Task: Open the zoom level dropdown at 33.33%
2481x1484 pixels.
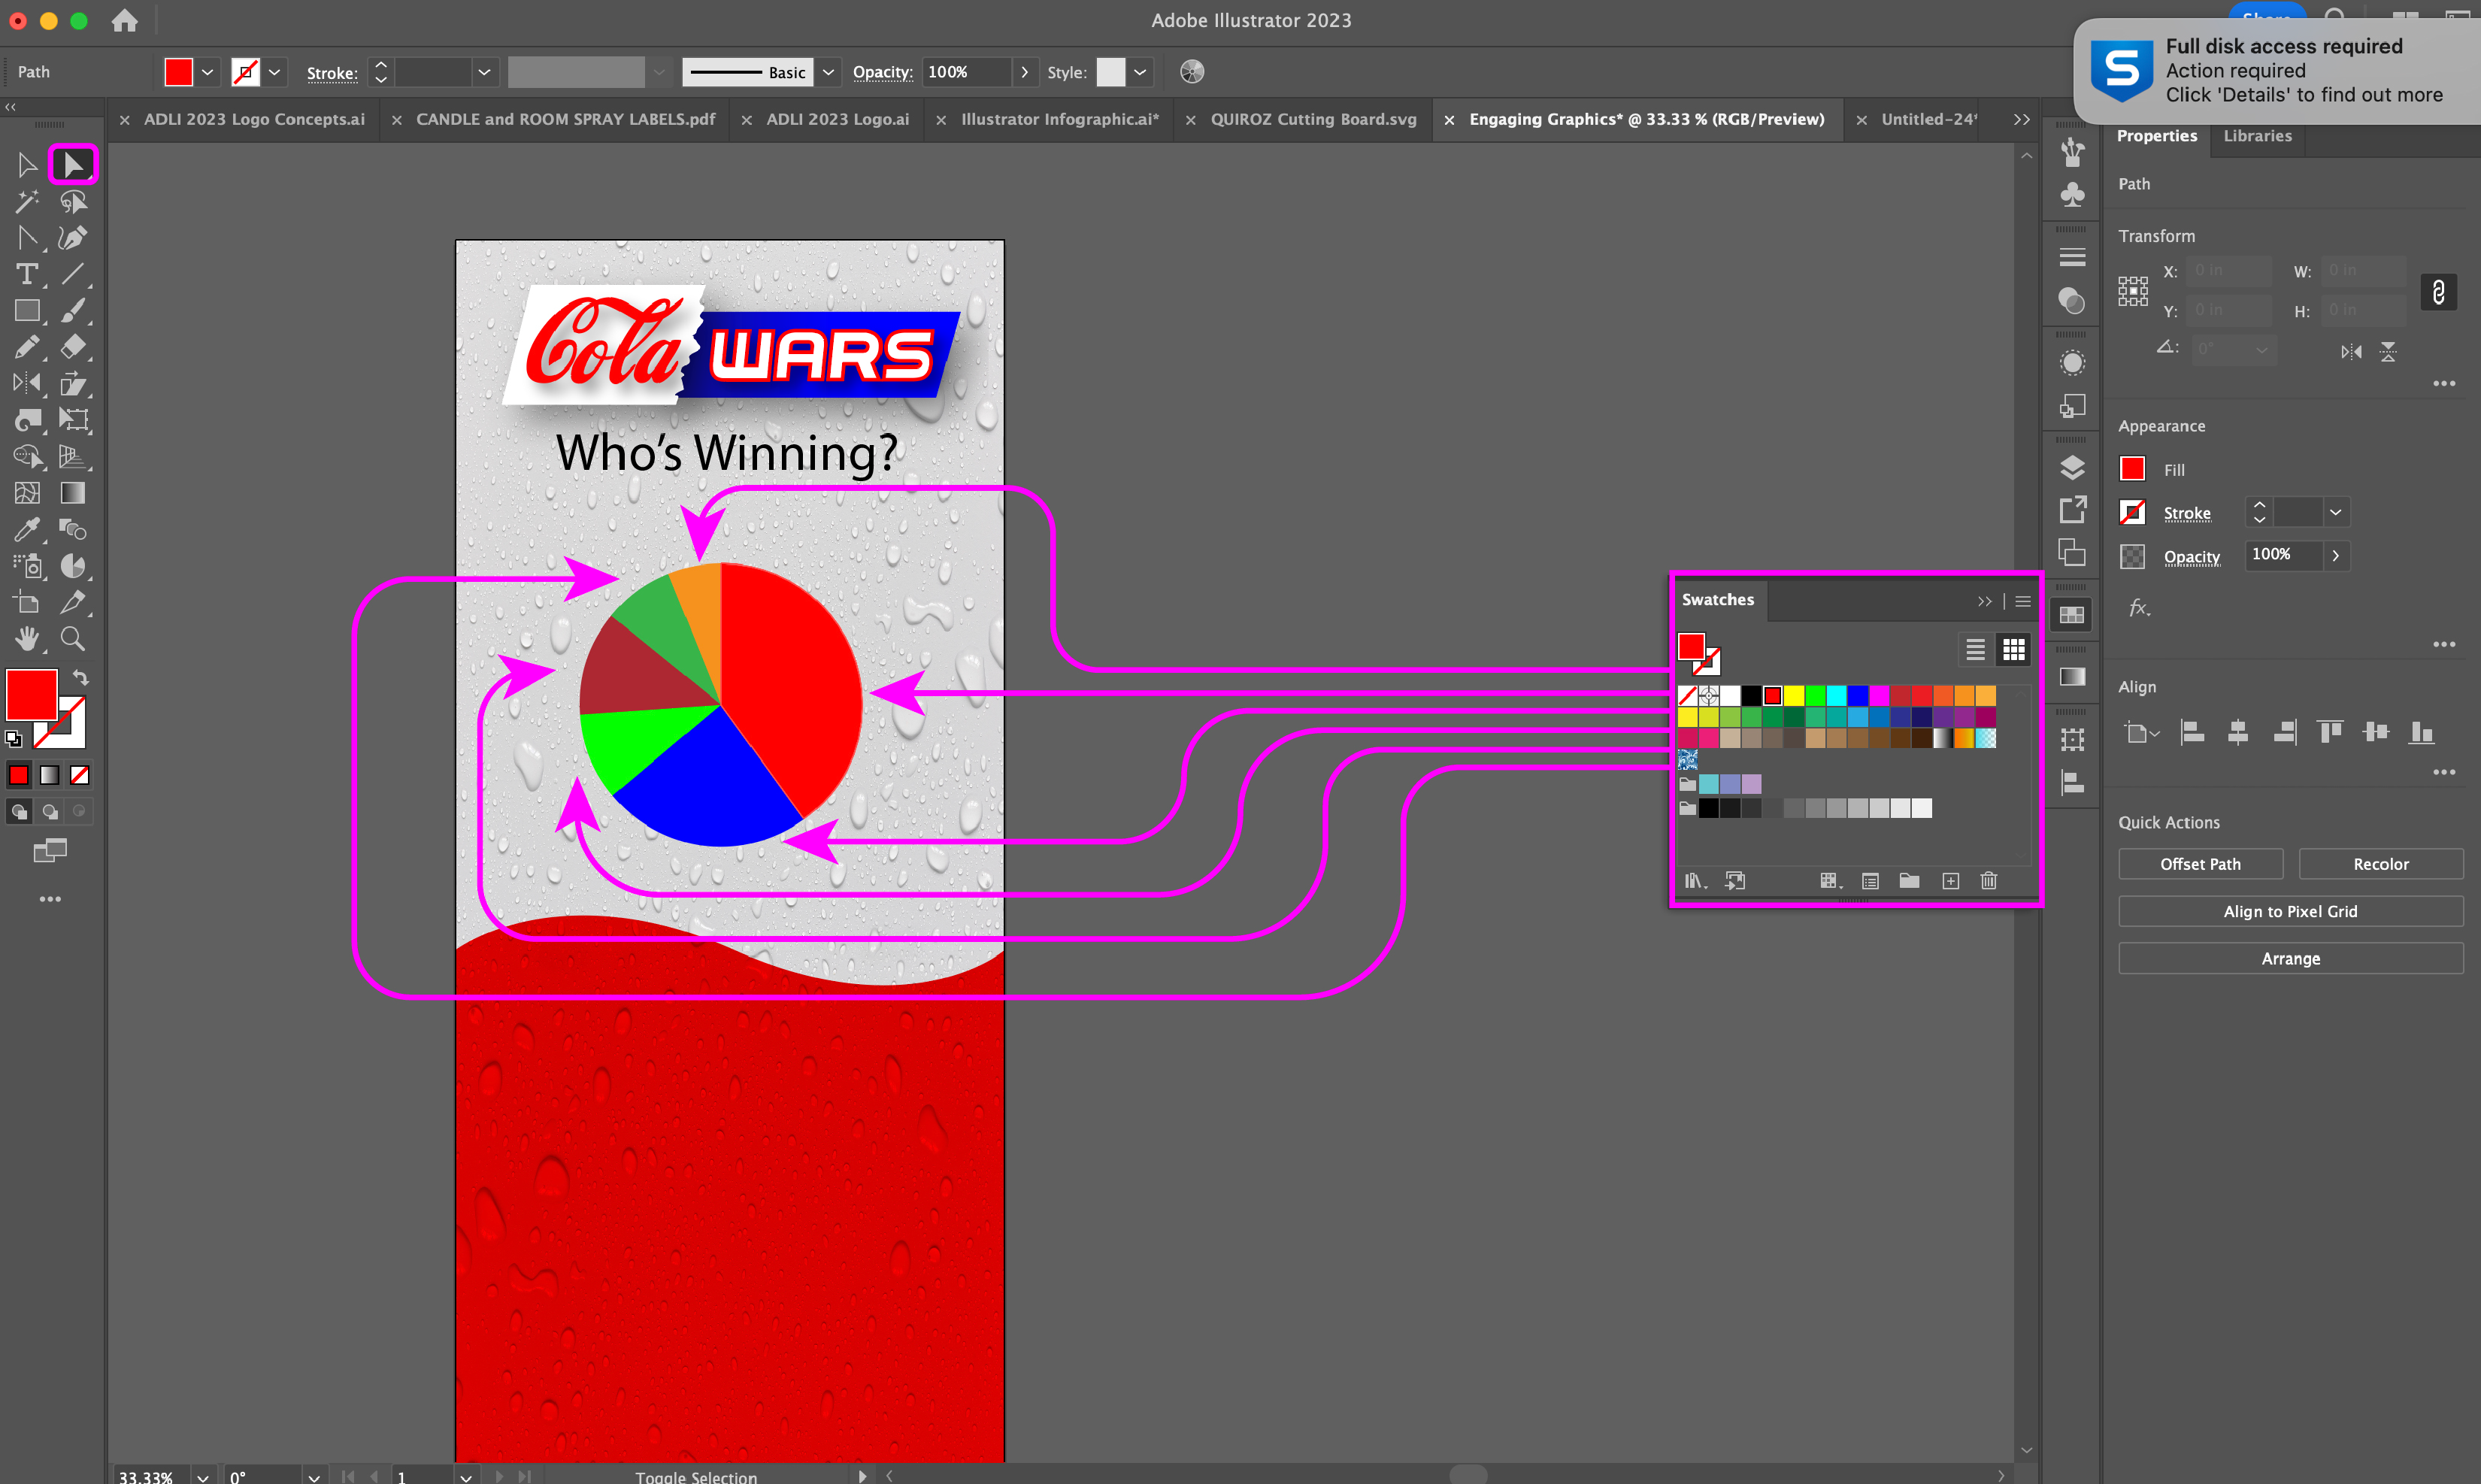Action: click(x=203, y=1476)
